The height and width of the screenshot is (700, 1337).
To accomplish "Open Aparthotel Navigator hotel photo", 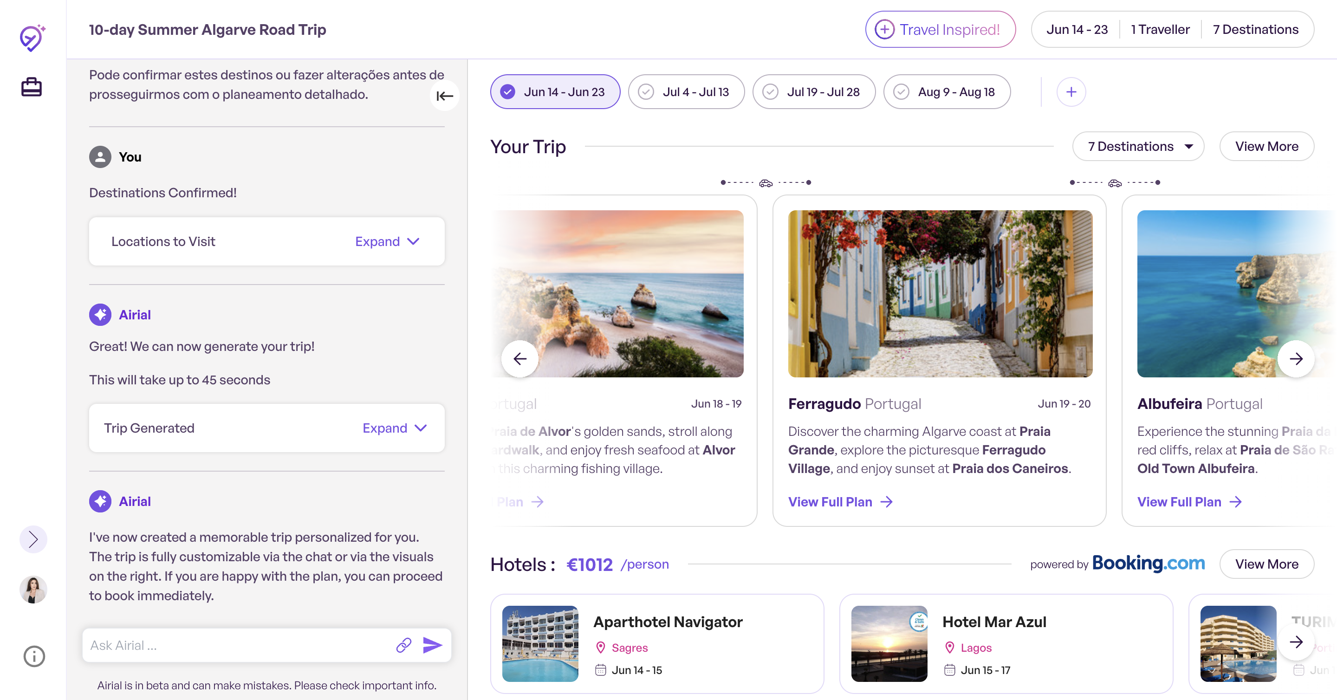I will coord(540,643).
